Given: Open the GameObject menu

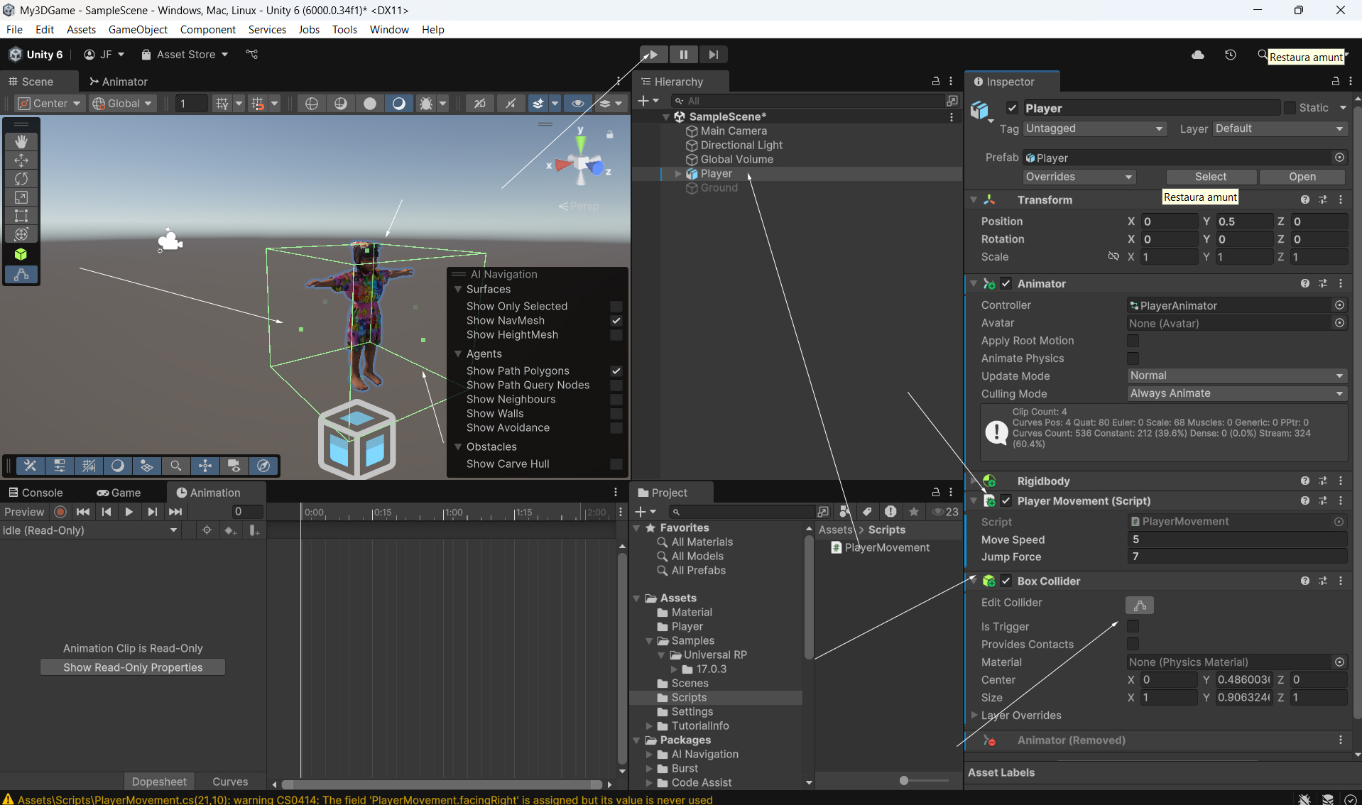Looking at the screenshot, I should [x=138, y=29].
